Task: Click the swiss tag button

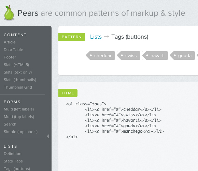Action: pyautogui.click(x=129, y=55)
